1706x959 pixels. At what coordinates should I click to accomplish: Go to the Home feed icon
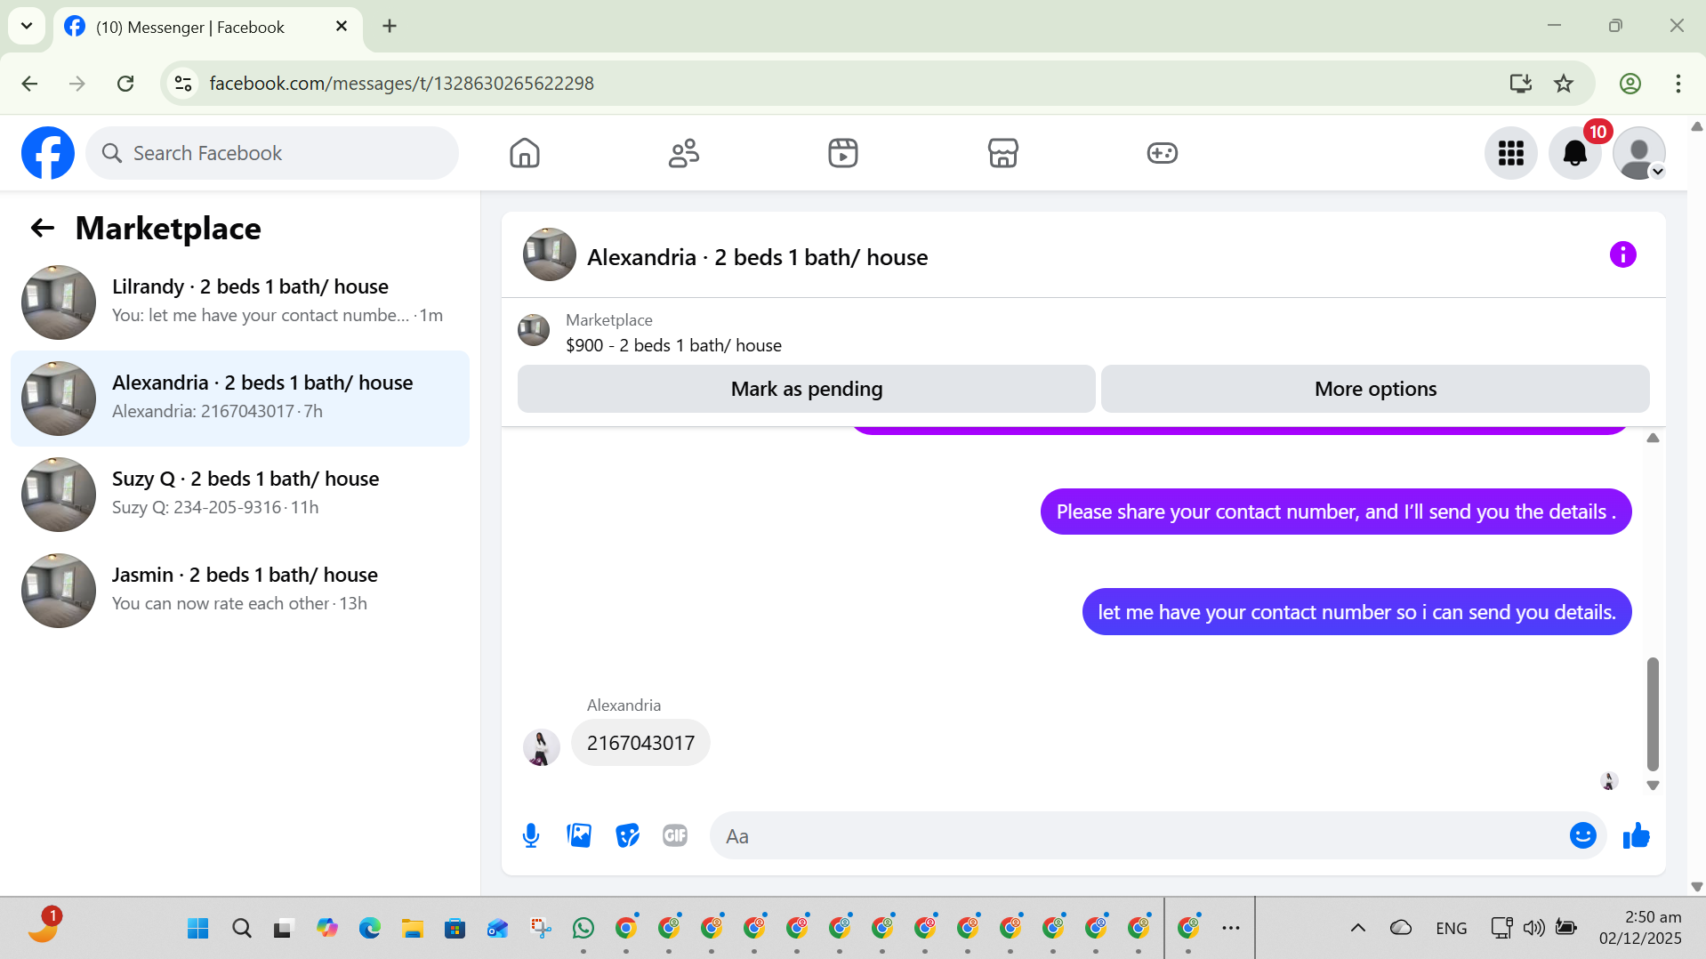coord(525,153)
